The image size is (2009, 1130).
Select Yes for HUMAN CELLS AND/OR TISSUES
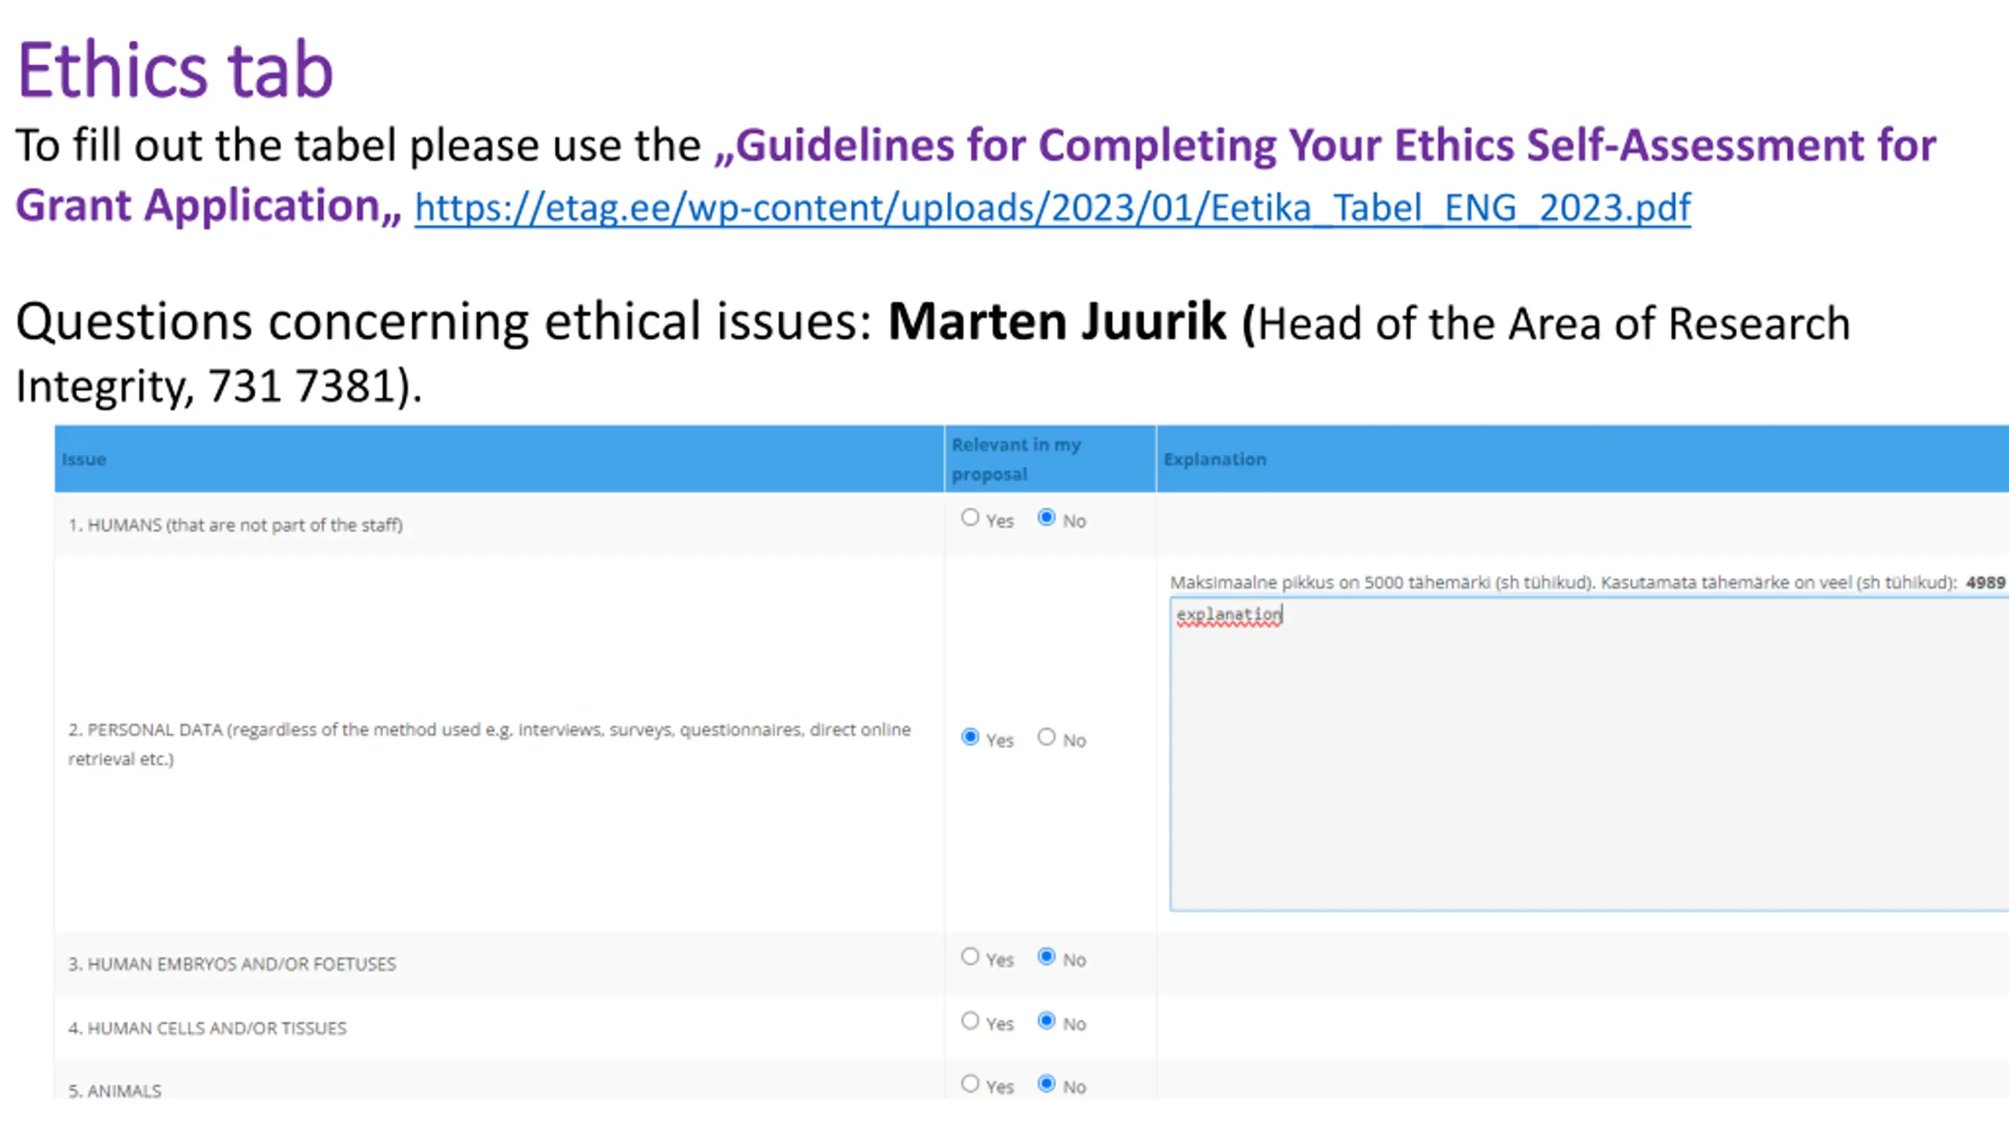(x=971, y=1021)
